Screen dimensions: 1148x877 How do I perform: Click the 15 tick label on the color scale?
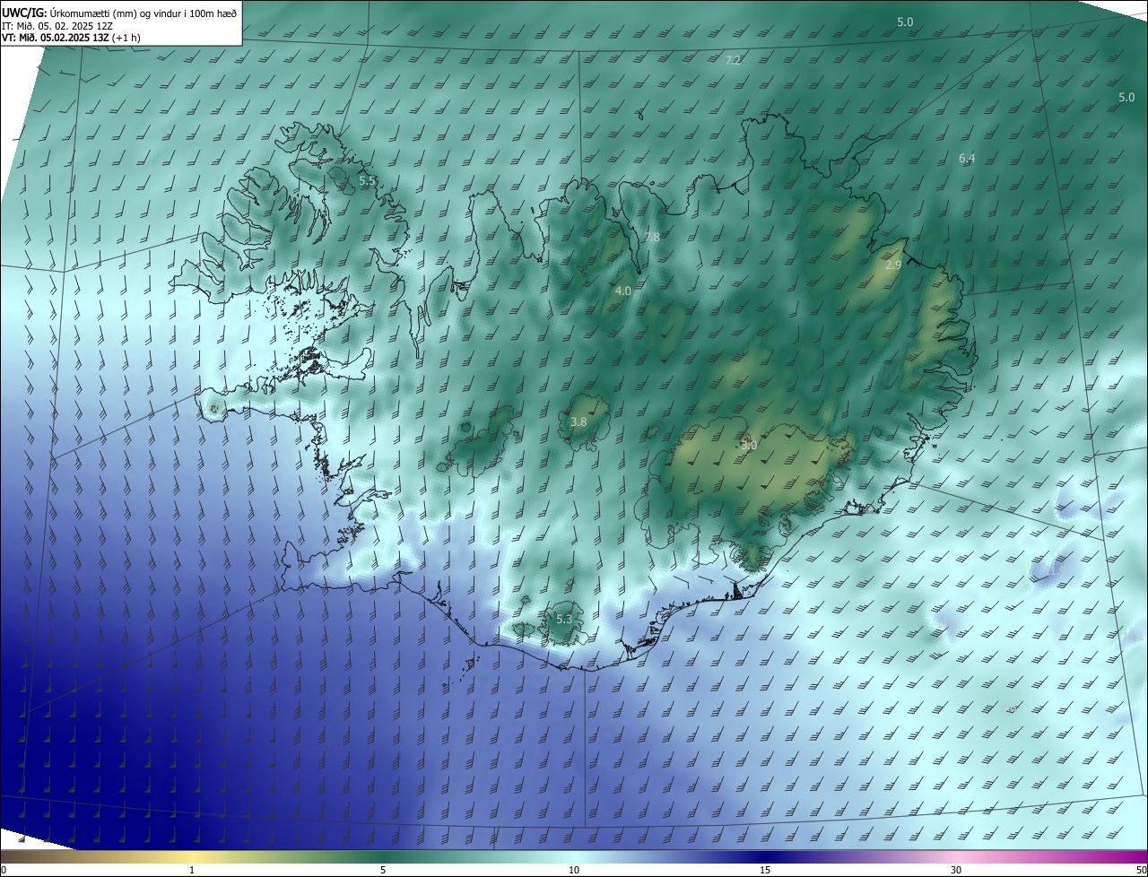click(765, 870)
